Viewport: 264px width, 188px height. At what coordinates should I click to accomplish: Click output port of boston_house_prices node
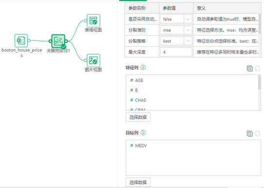[29, 40]
